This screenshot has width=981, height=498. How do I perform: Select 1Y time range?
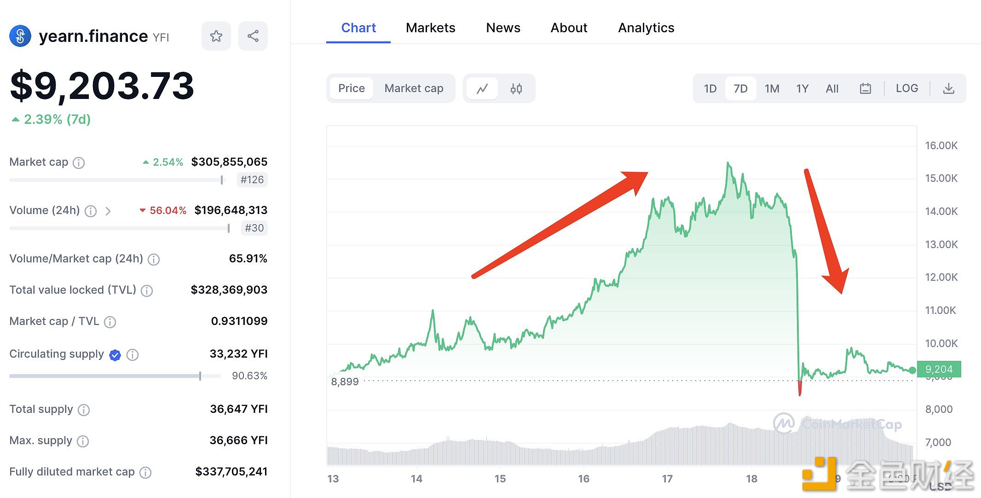(802, 88)
